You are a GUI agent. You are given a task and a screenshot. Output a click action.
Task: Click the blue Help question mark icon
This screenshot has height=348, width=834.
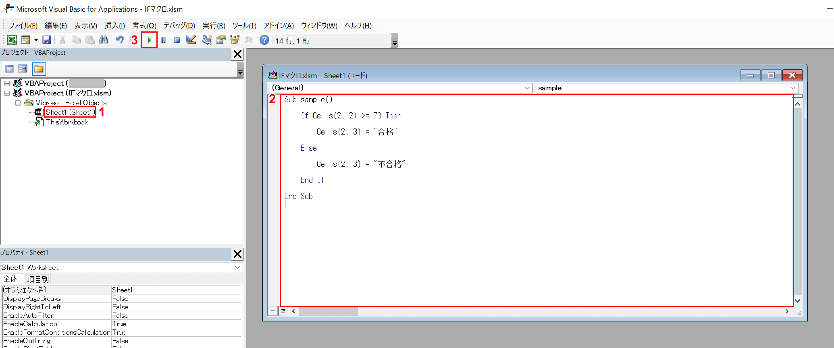tap(264, 40)
